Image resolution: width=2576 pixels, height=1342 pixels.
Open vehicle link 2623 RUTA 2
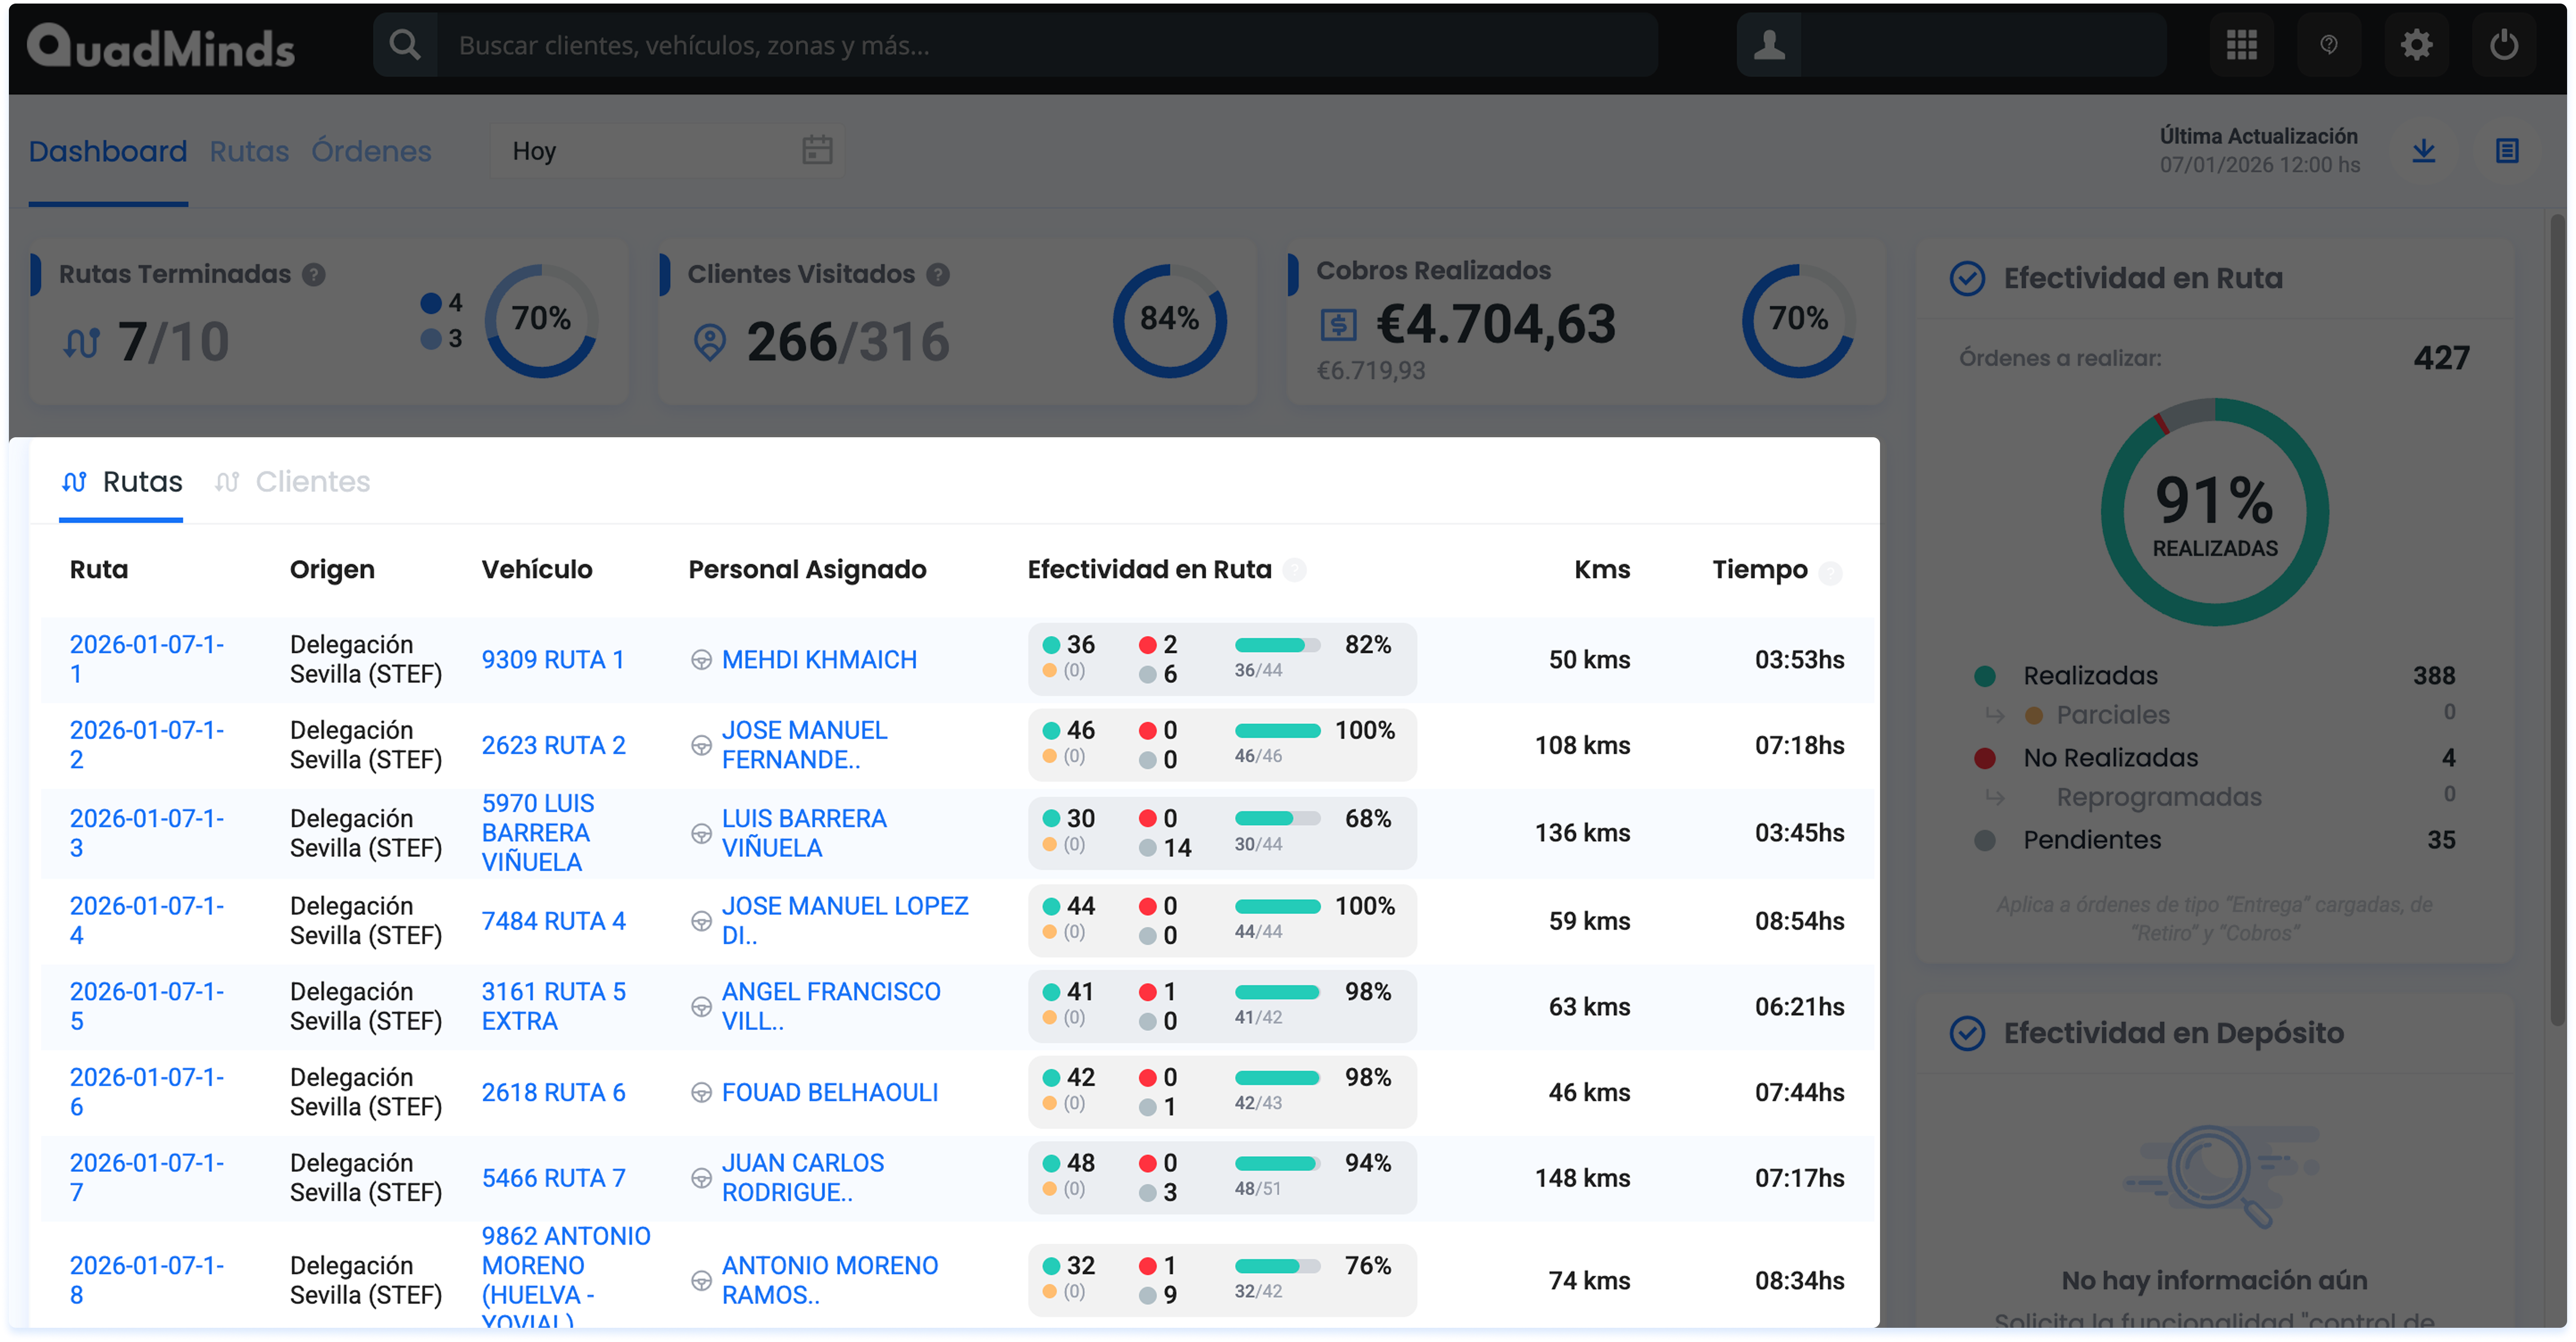click(553, 745)
